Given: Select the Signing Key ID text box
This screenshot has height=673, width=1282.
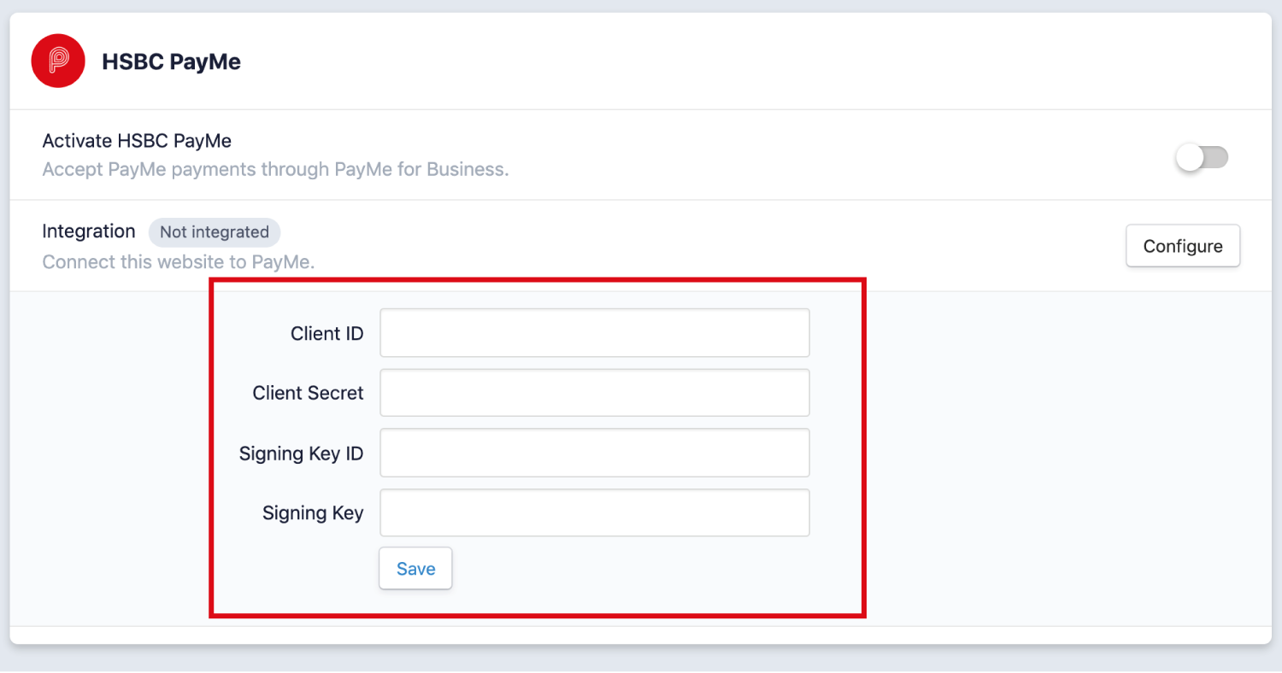Looking at the screenshot, I should (594, 453).
